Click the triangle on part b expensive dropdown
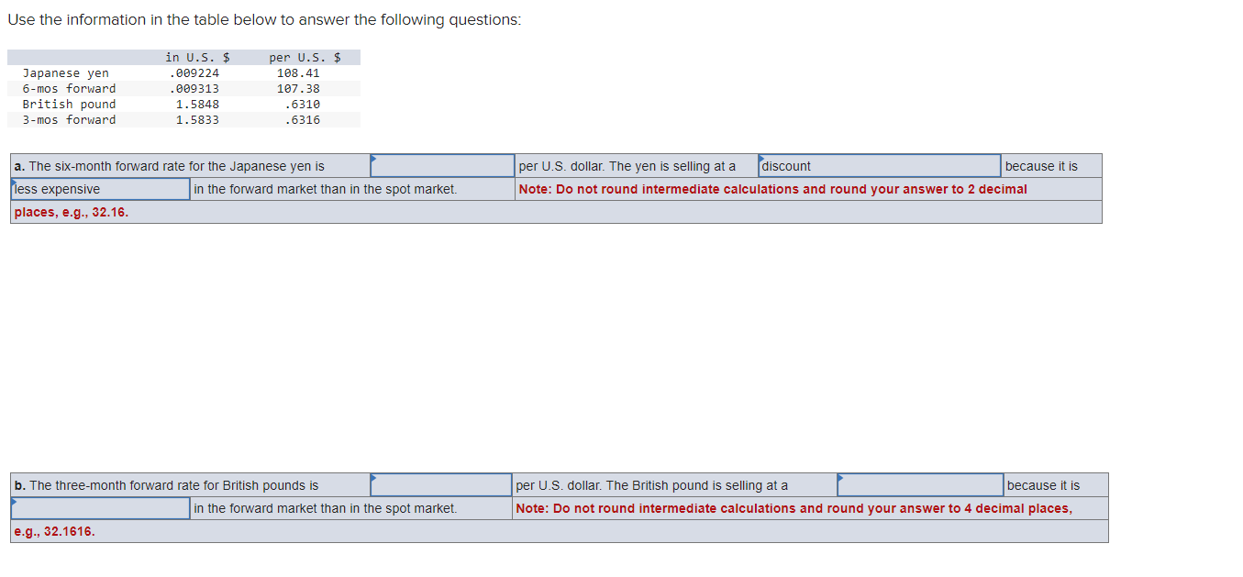Screen dimensions: 1243x577 click(13, 501)
